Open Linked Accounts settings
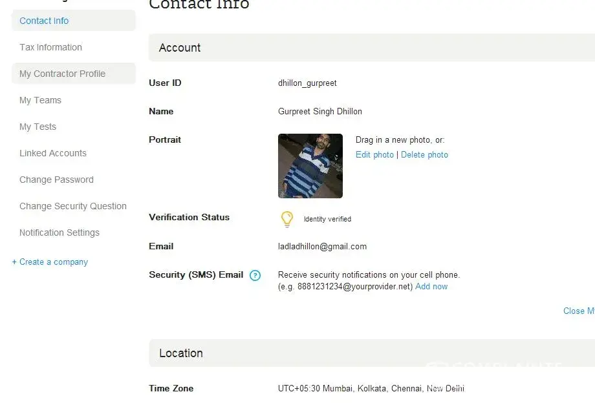The height and width of the screenshot is (403, 595). 53,153
